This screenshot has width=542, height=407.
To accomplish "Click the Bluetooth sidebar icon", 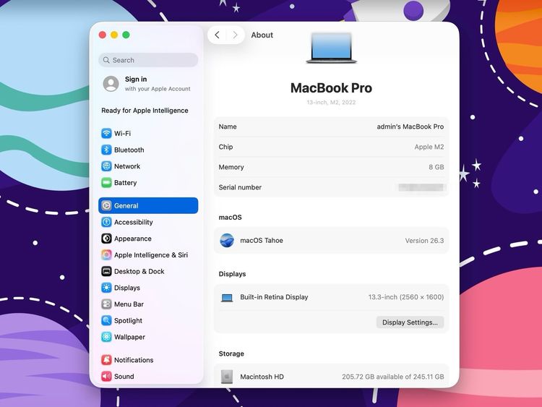I will tap(106, 150).
